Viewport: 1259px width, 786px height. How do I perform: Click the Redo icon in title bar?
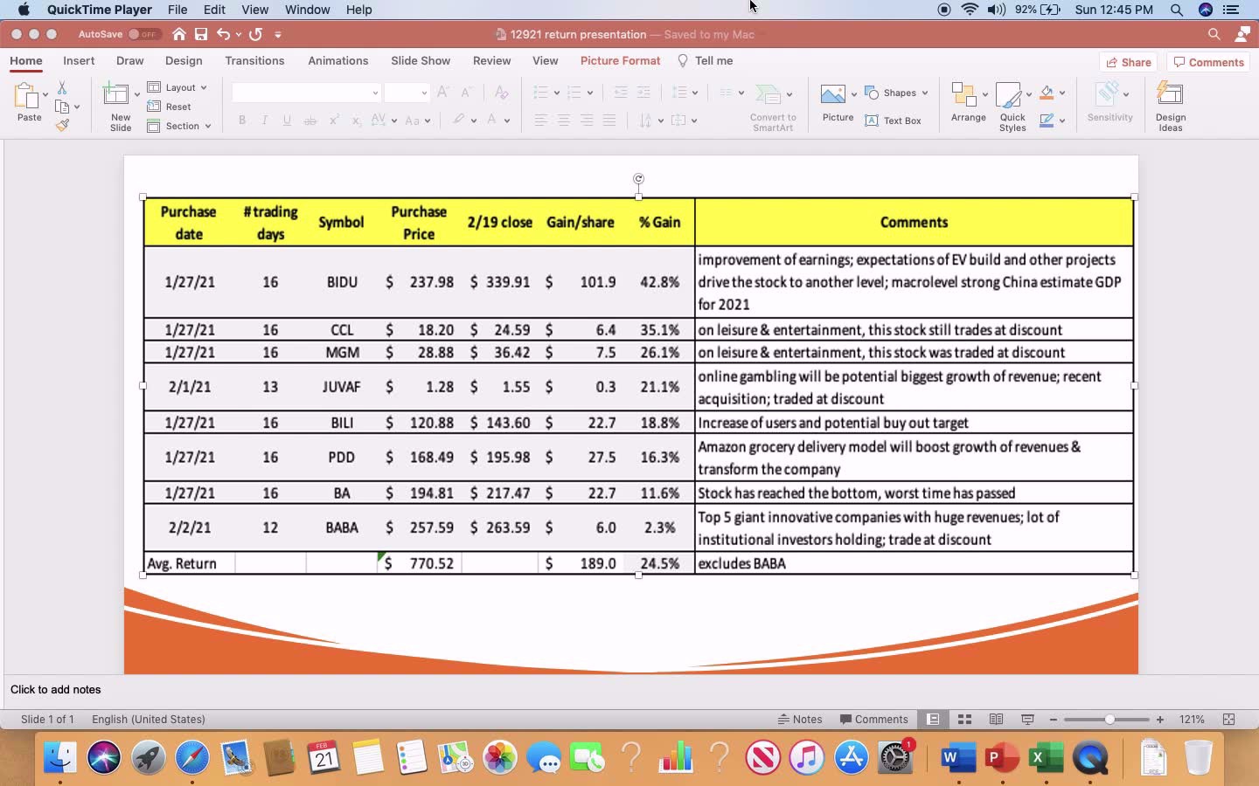point(255,34)
